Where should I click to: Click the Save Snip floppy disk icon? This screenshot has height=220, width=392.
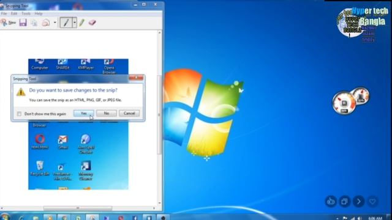click(23, 23)
